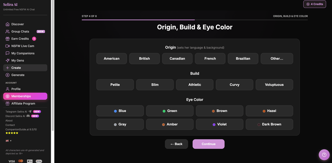Choose the Petite build option
The height and width of the screenshot is (163, 332).
[x=115, y=85]
